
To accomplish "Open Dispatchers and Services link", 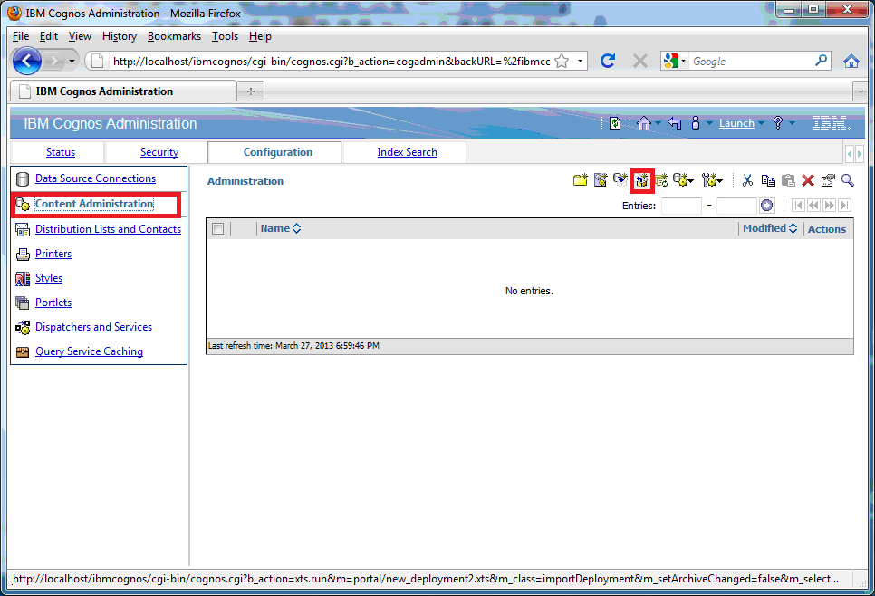I will click(94, 327).
